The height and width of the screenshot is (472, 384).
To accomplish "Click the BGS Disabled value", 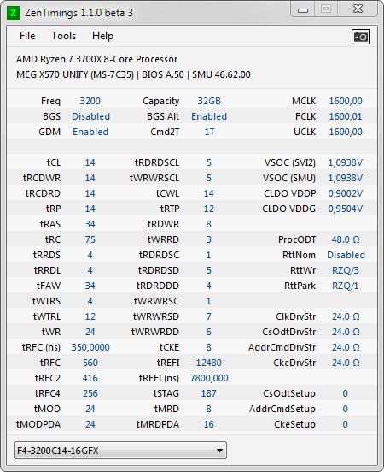I will point(90,116).
